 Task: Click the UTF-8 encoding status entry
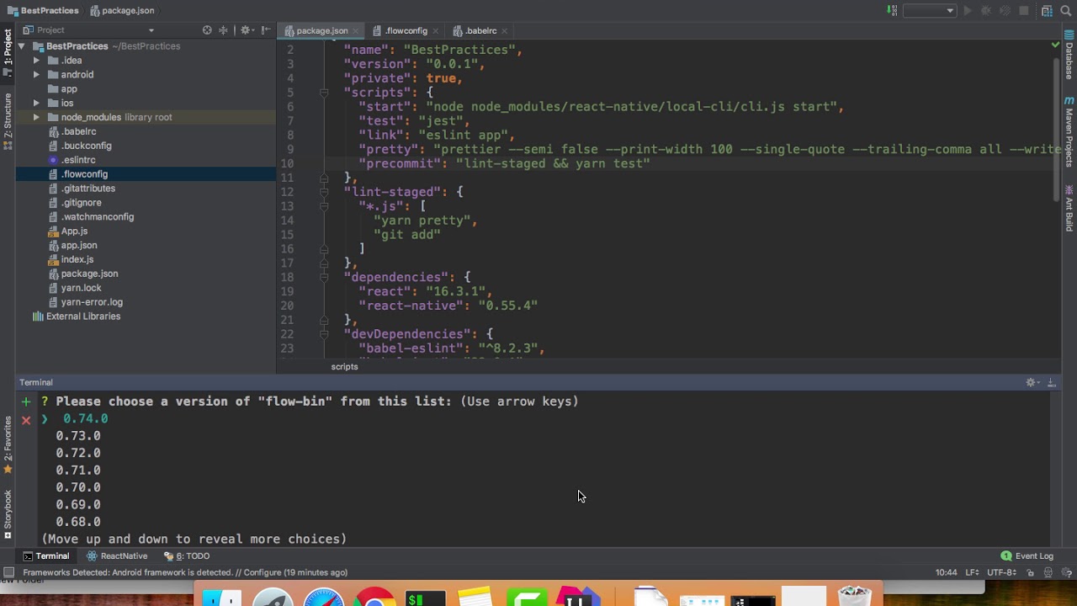(1002, 572)
